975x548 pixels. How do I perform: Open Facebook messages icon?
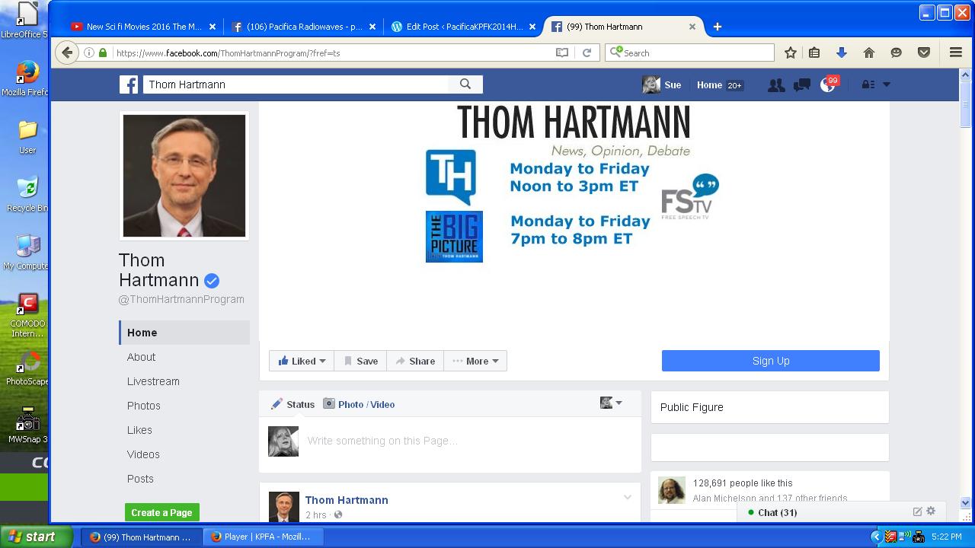[x=801, y=85]
